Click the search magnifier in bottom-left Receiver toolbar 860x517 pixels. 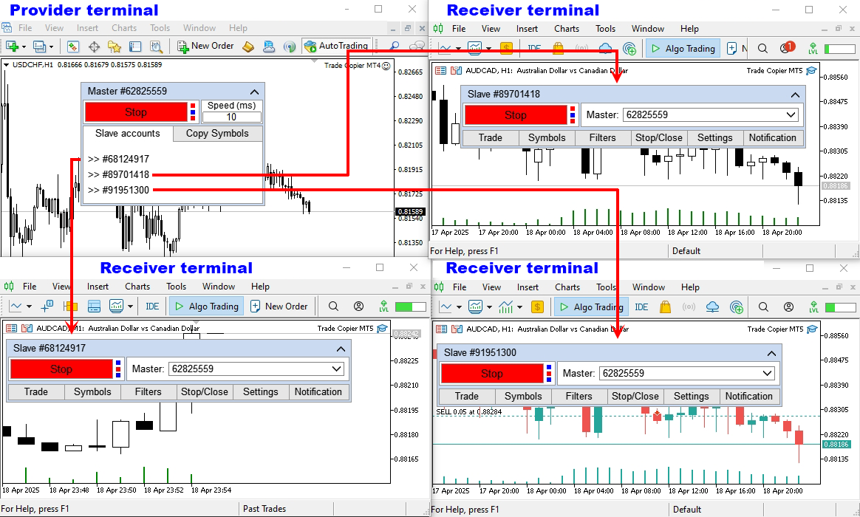tap(333, 306)
